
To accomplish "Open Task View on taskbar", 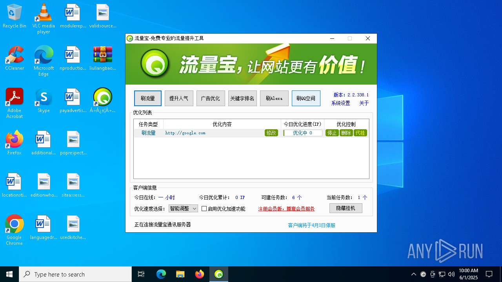I will 141,274.
